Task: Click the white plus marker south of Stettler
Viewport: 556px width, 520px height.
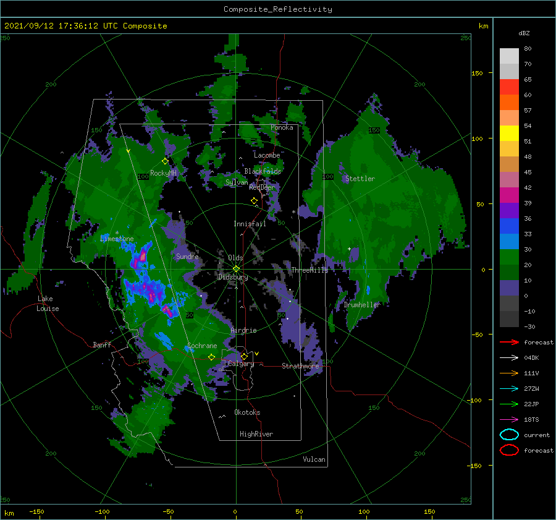Action: [349, 249]
